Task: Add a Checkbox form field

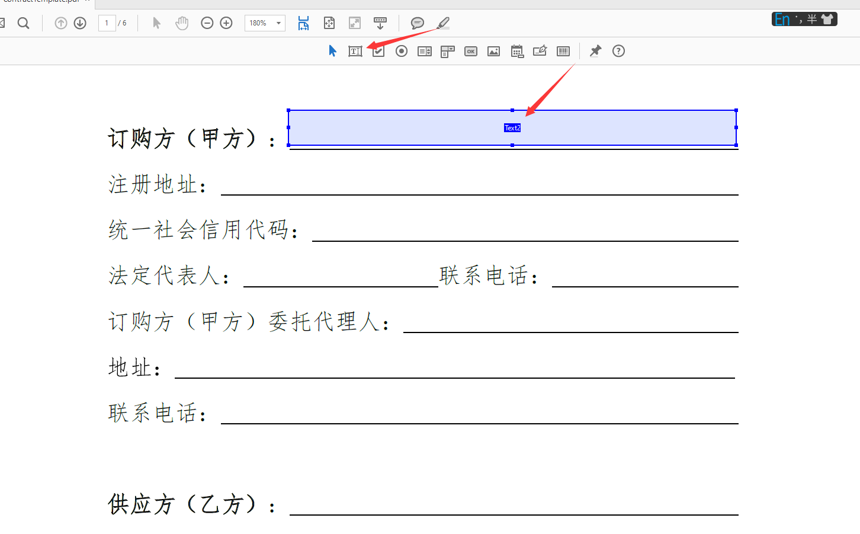Action: pyautogui.click(x=378, y=51)
